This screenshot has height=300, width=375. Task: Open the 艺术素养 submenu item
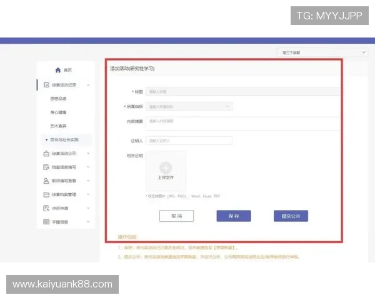(x=58, y=126)
